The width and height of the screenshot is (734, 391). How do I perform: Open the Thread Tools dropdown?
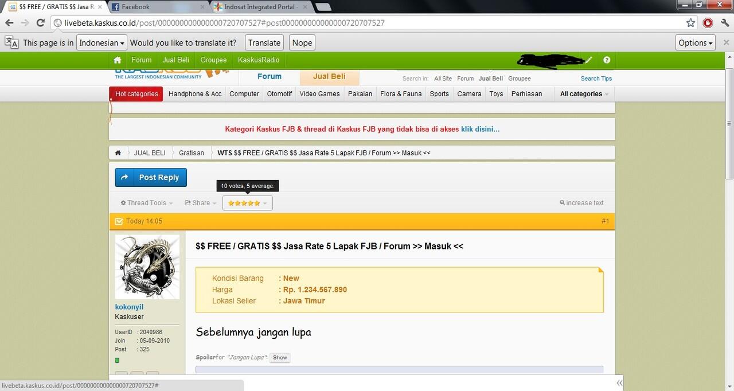pyautogui.click(x=147, y=203)
